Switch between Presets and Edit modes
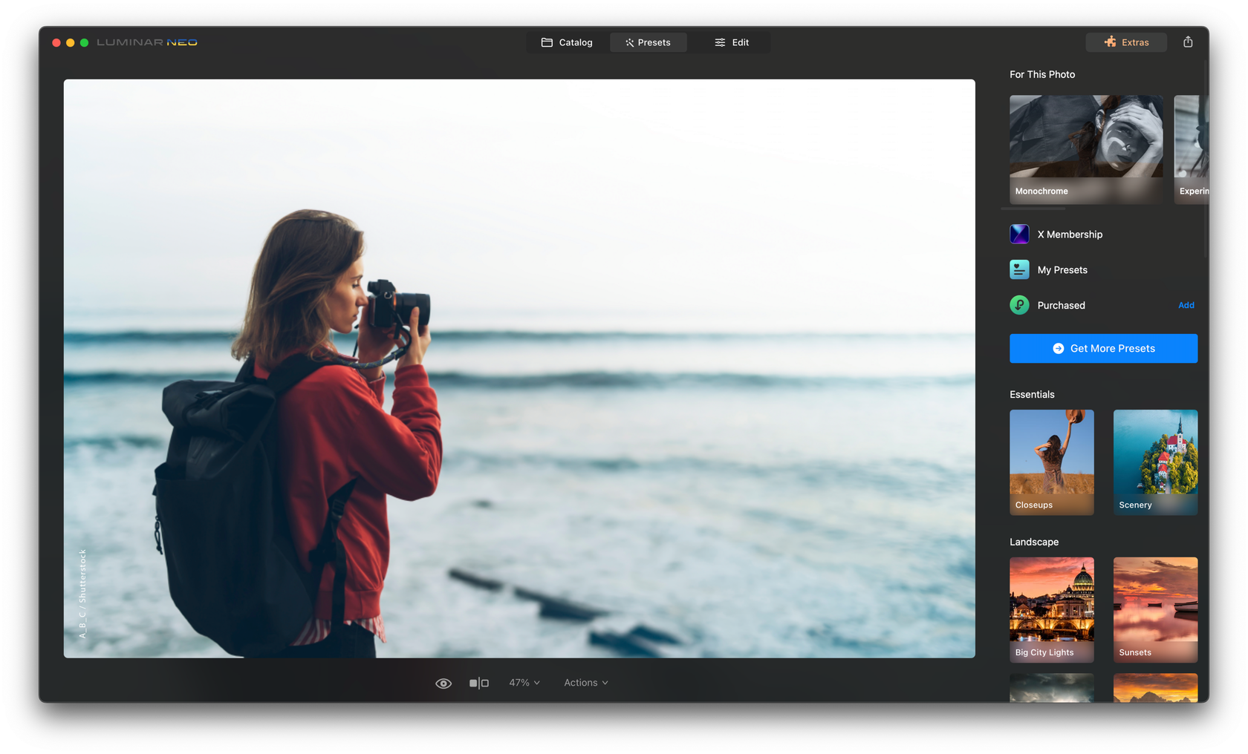 click(649, 42)
